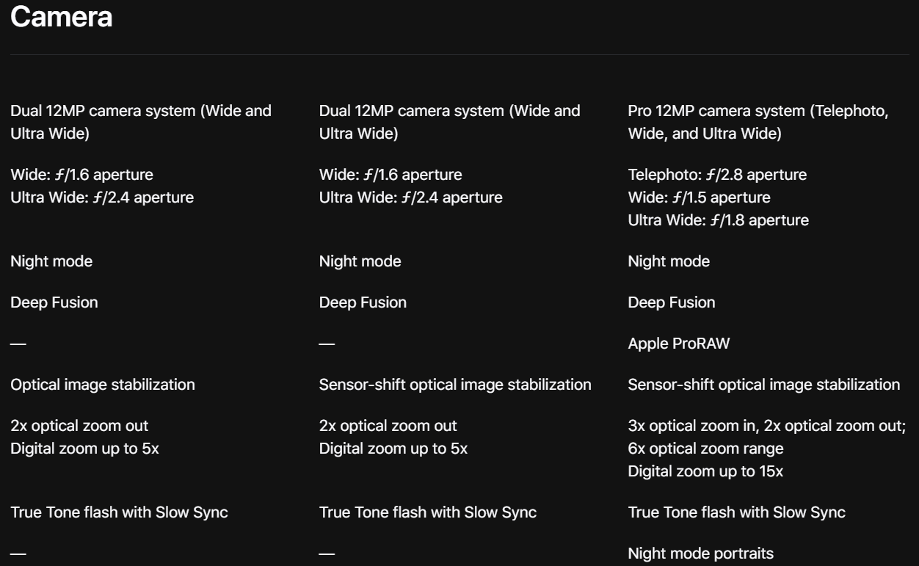
Task: Click first column Dual 12MP camera system text
Action: [x=141, y=123]
